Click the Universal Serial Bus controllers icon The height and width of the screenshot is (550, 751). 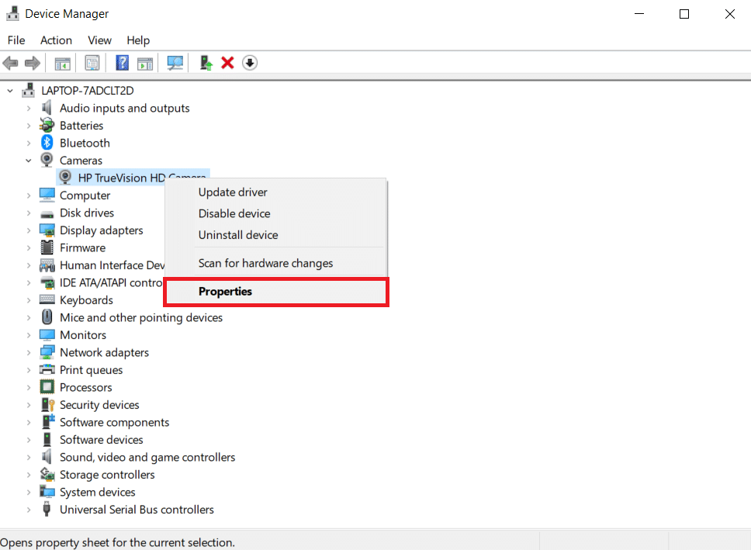tap(47, 509)
